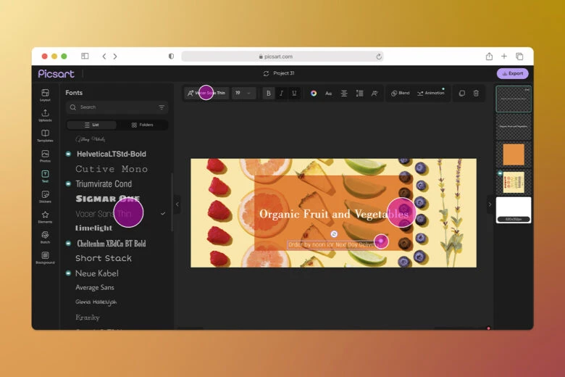Open the Safari share menu

tap(489, 56)
